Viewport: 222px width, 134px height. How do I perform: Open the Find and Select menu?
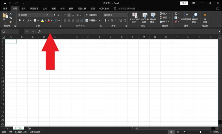195,18
